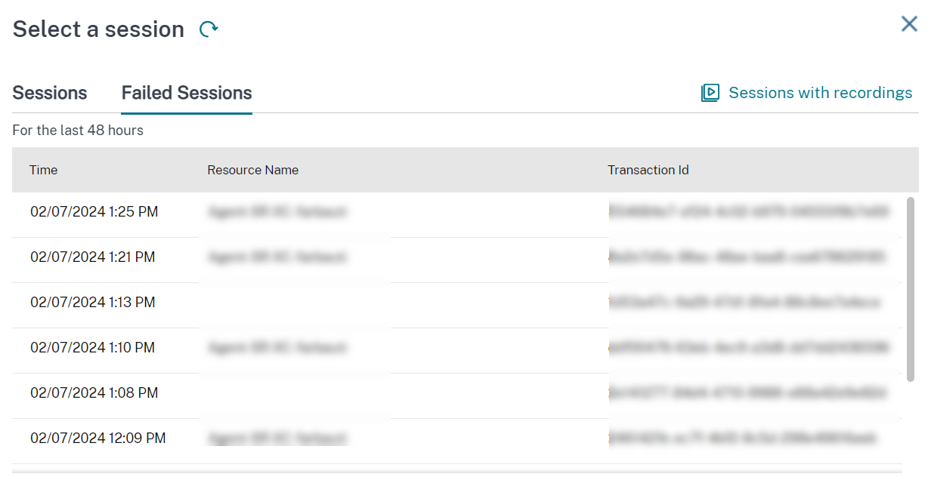This screenshot has height=477, width=928.
Task: Click the transaction ID in the 1:13 PM row
Action: pyautogui.click(x=744, y=303)
